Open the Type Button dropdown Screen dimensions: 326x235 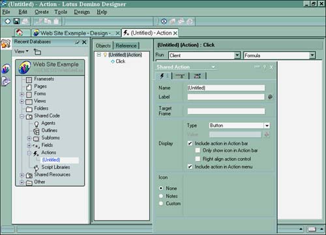(x=267, y=125)
